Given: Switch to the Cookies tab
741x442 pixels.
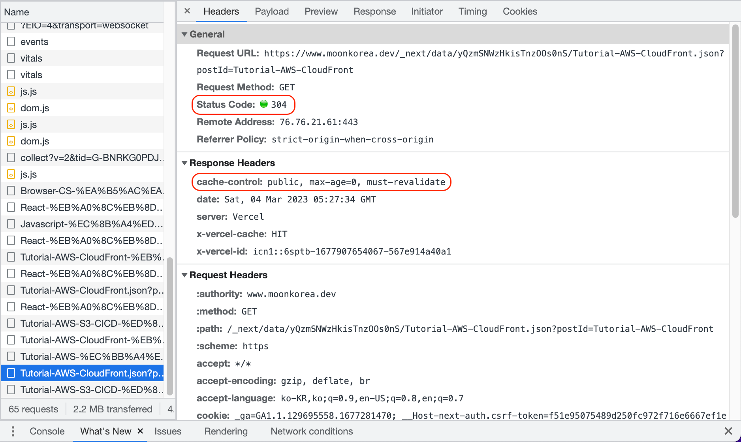Looking at the screenshot, I should tap(519, 11).
